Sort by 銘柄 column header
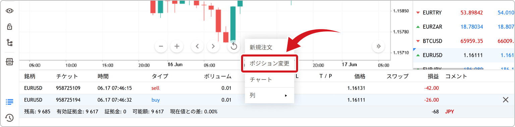The image size is (515, 127). coord(30,76)
